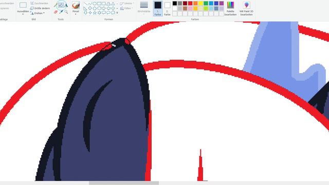Select the Down arrow shape
The height and width of the screenshot is (185, 329).
[85, 13]
